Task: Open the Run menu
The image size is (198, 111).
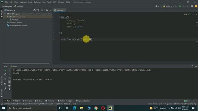Action: click(x=44, y=2)
